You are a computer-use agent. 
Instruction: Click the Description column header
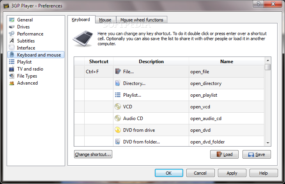(x=151, y=62)
